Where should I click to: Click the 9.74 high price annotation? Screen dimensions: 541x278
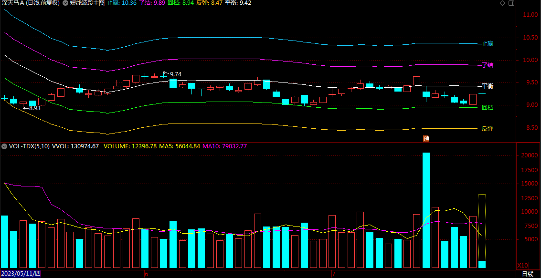tap(176, 74)
